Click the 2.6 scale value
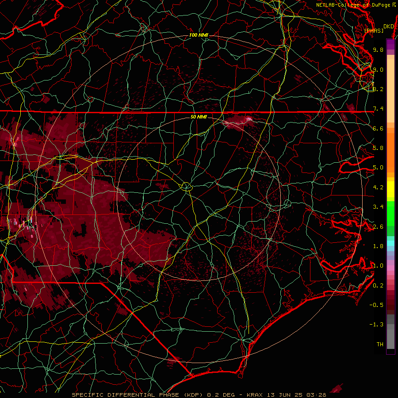 pos(378,227)
